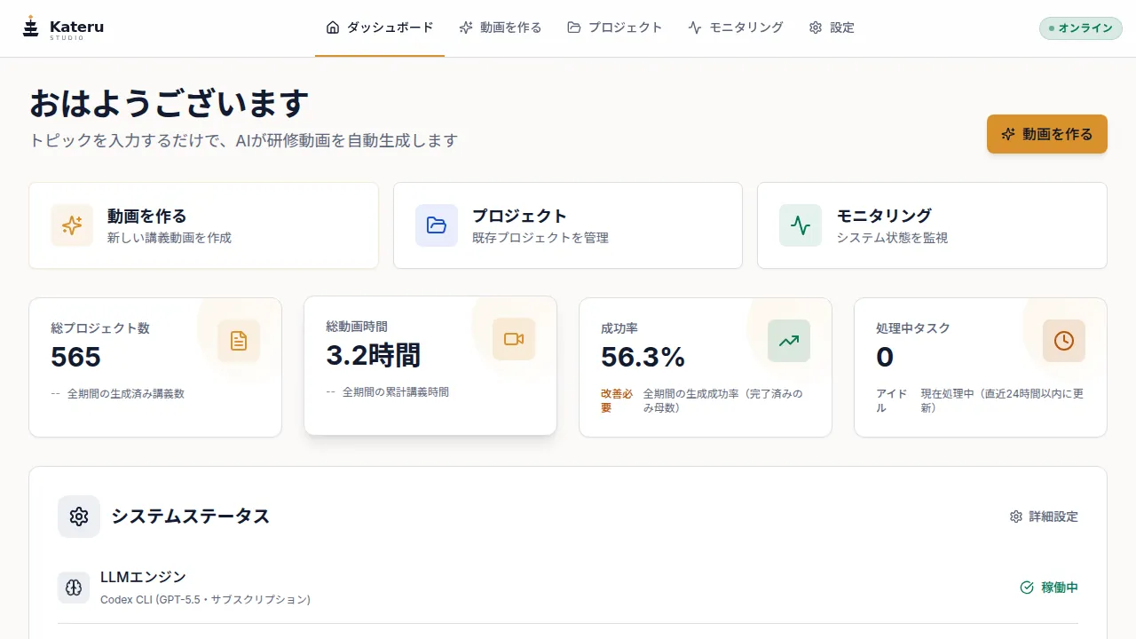Click the 565 project count value
Image resolution: width=1136 pixels, height=639 pixels.
click(x=76, y=357)
